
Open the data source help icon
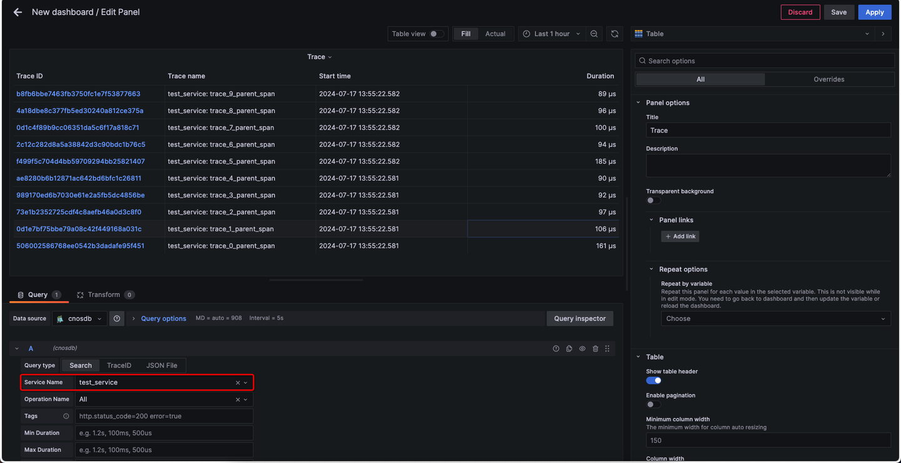coord(117,318)
